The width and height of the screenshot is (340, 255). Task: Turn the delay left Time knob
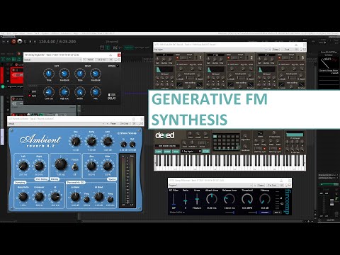click(49, 74)
